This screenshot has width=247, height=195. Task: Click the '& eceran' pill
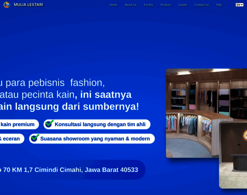click(x=11, y=138)
